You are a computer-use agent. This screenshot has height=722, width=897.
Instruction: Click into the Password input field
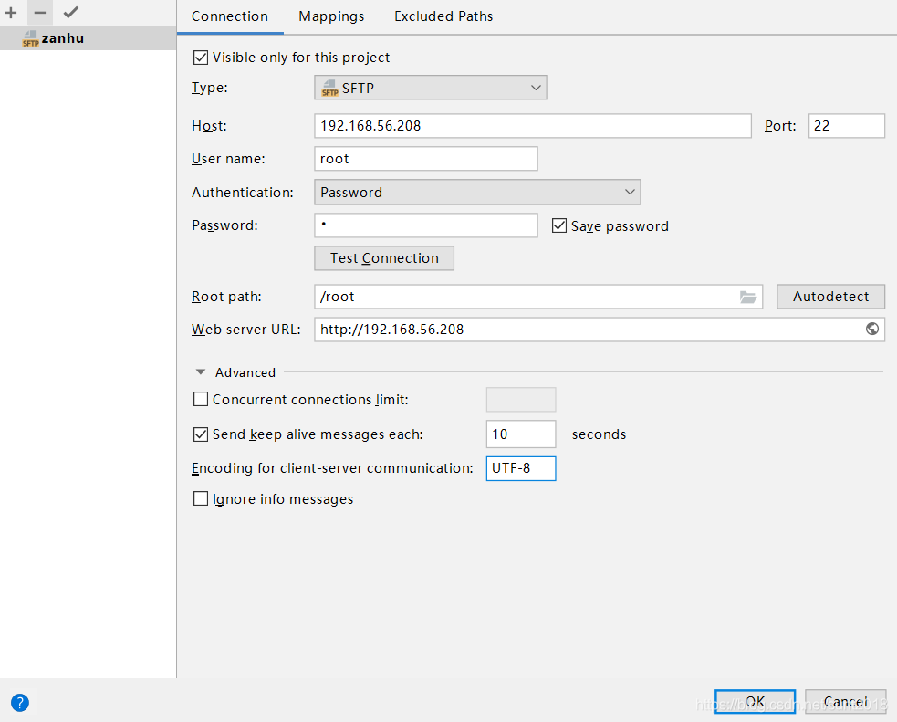(425, 225)
